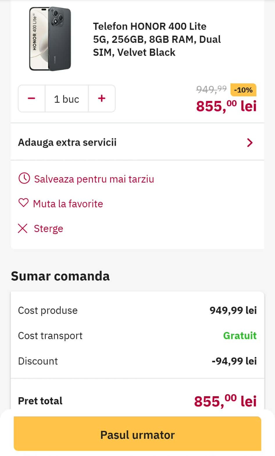Click the -94,99 lei discount amount
Screen dimensions: 275x456
pyautogui.click(x=234, y=361)
